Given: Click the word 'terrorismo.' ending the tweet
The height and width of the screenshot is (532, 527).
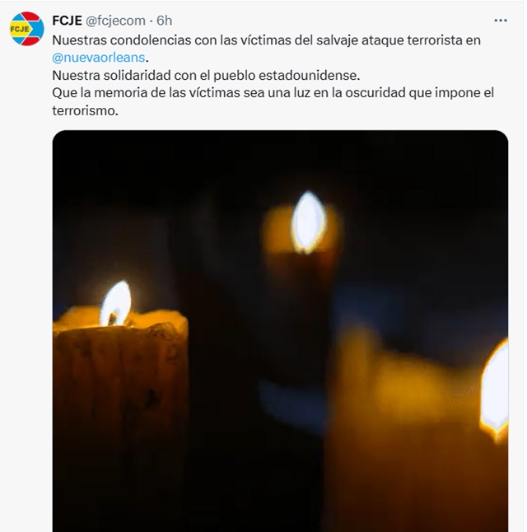Looking at the screenshot, I should 85,110.
